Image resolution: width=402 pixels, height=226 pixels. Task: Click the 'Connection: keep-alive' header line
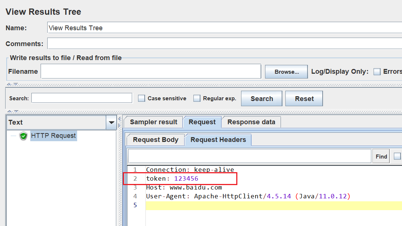click(190, 170)
